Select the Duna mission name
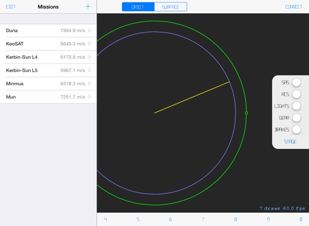309x226 pixels. (x=12, y=30)
